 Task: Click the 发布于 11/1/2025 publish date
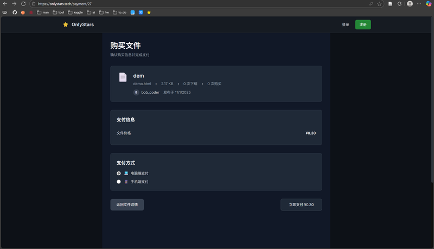coord(177,92)
